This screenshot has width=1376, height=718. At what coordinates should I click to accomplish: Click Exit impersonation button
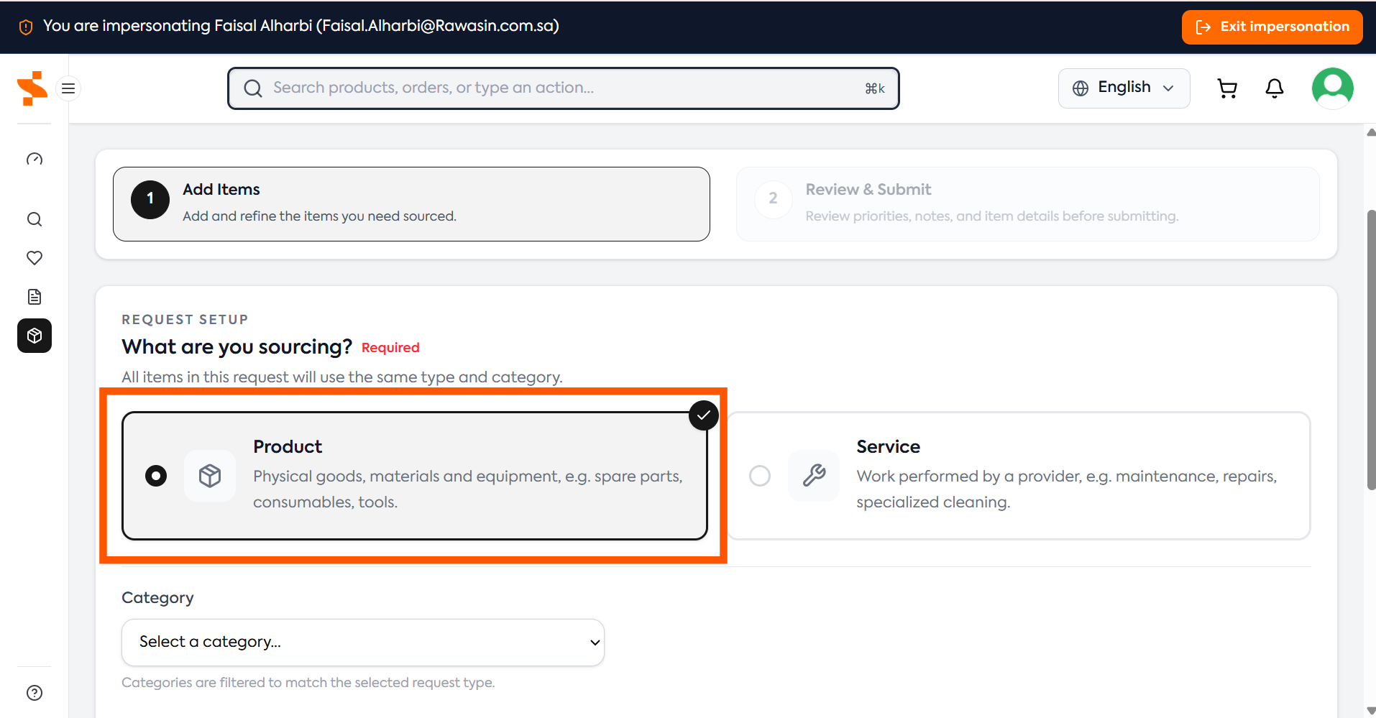1272,27
